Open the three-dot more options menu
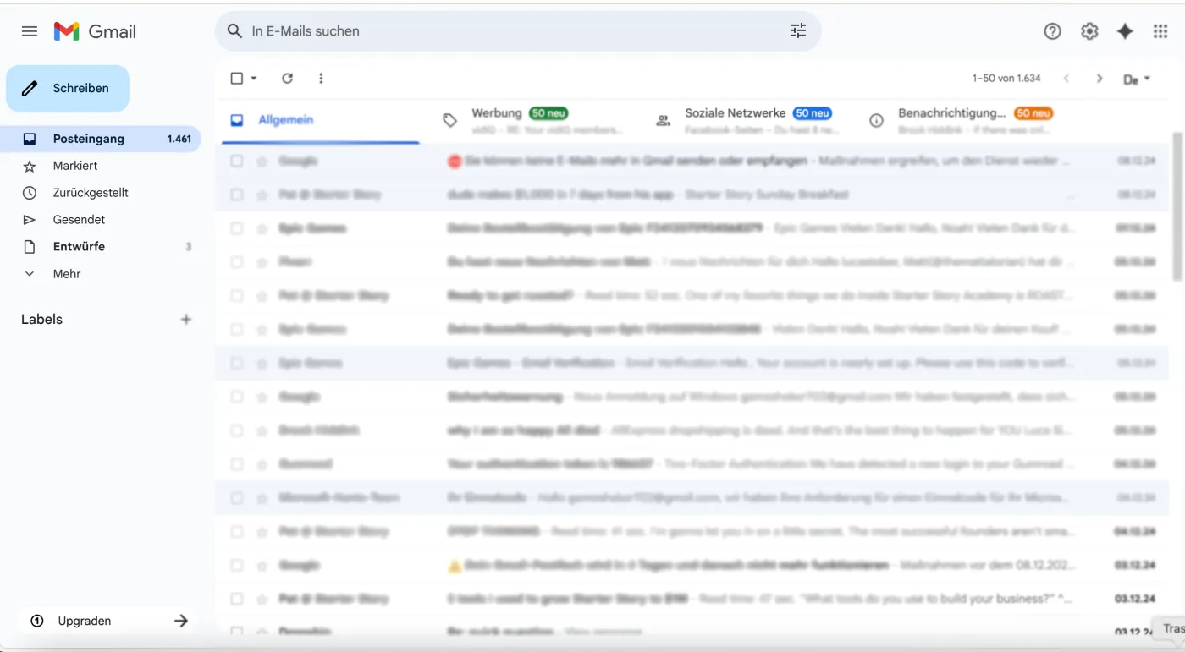 click(321, 78)
